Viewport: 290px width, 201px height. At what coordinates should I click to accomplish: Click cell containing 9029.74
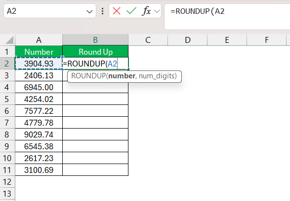tap(39, 134)
